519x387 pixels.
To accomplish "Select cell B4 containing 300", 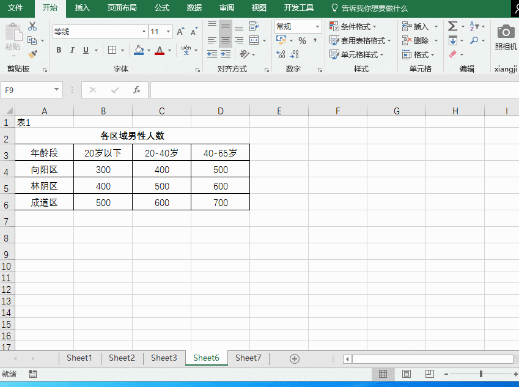I will 103,169.
